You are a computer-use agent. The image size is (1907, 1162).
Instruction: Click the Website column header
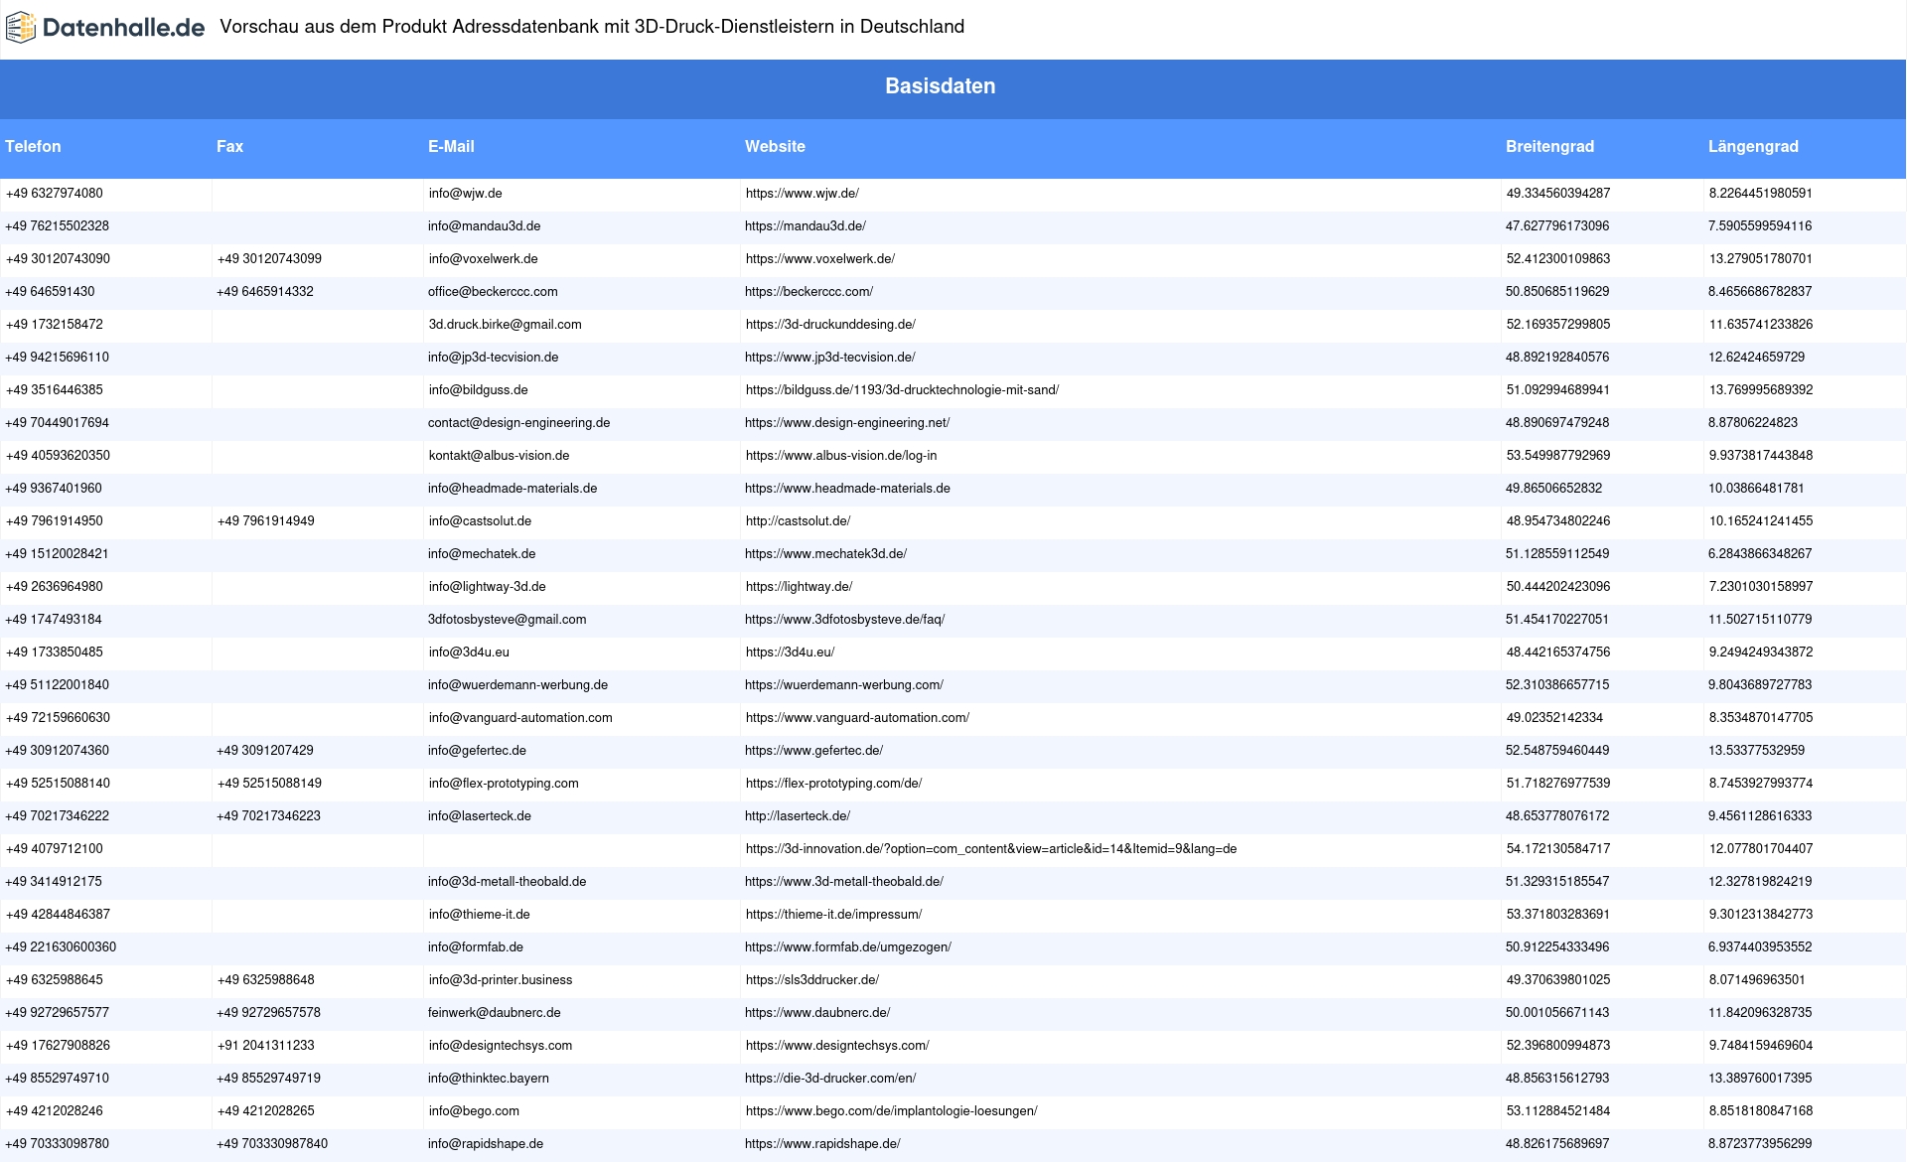(x=775, y=146)
